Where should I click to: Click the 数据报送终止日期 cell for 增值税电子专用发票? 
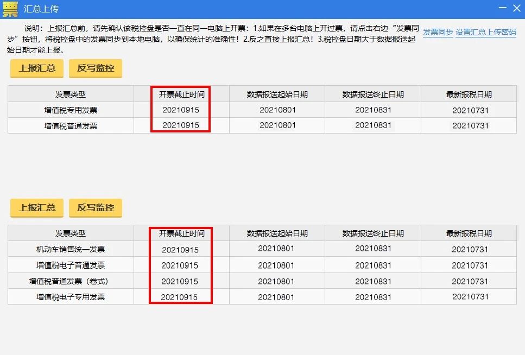[374, 297]
